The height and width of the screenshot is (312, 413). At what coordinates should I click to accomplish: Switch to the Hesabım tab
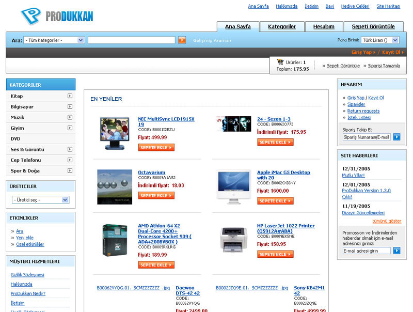click(324, 27)
